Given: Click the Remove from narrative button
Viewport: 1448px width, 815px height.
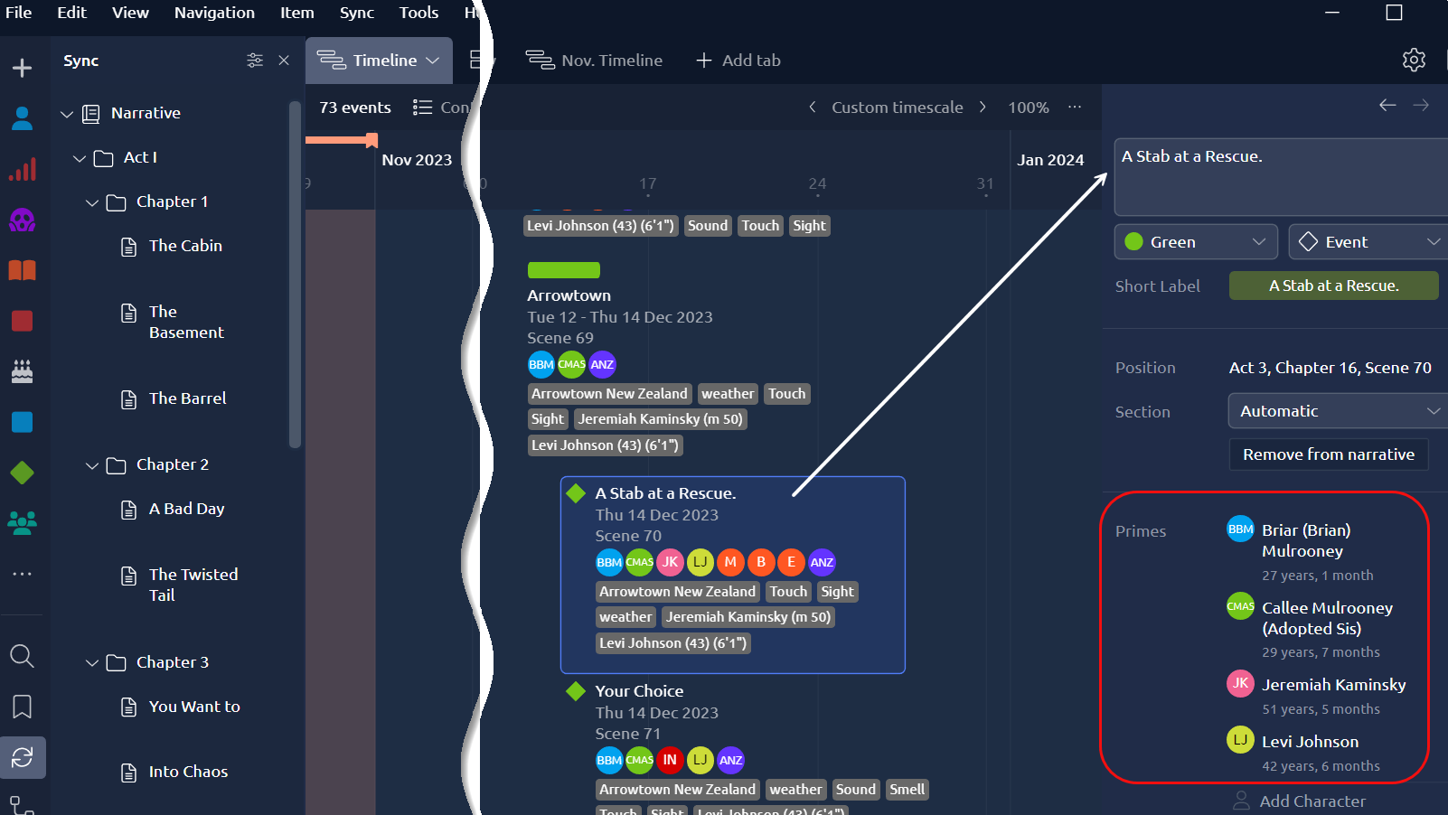Looking at the screenshot, I should tap(1328, 454).
